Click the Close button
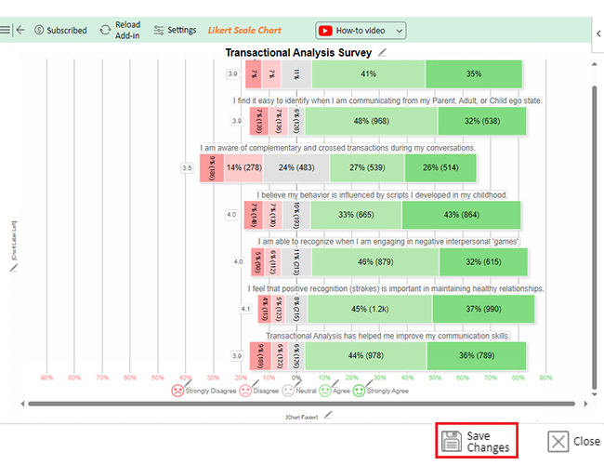 click(x=573, y=441)
